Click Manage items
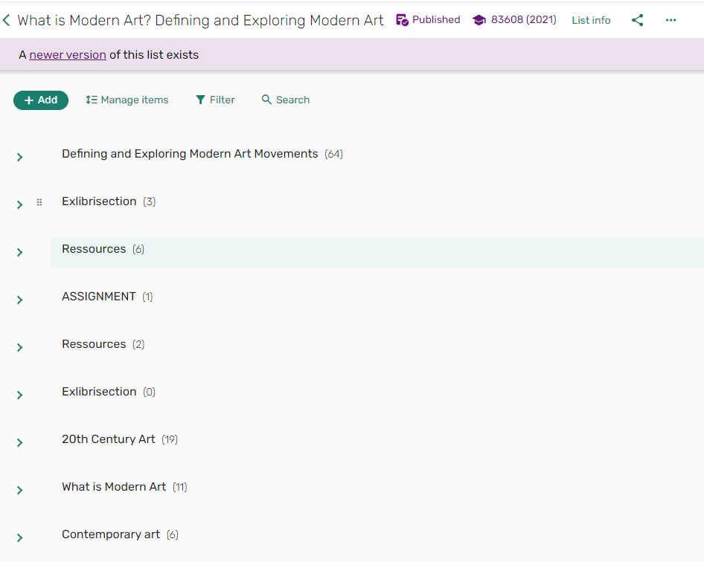Viewport: 704px width, 562px height. tap(127, 100)
